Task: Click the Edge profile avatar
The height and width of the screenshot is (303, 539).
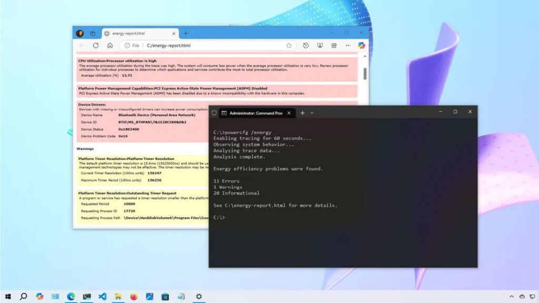Action: pyautogui.click(x=80, y=33)
